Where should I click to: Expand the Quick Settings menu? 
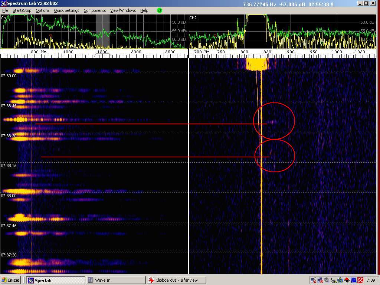point(66,10)
